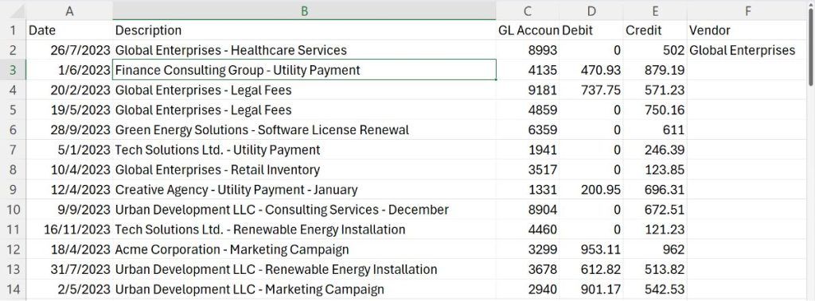Select debit value 200.95
The width and height of the screenshot is (815, 301).
click(591, 190)
